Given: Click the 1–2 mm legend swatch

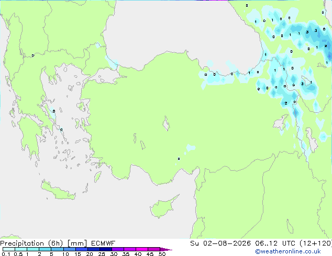Looking at the screenshot, I should tap(33, 249).
